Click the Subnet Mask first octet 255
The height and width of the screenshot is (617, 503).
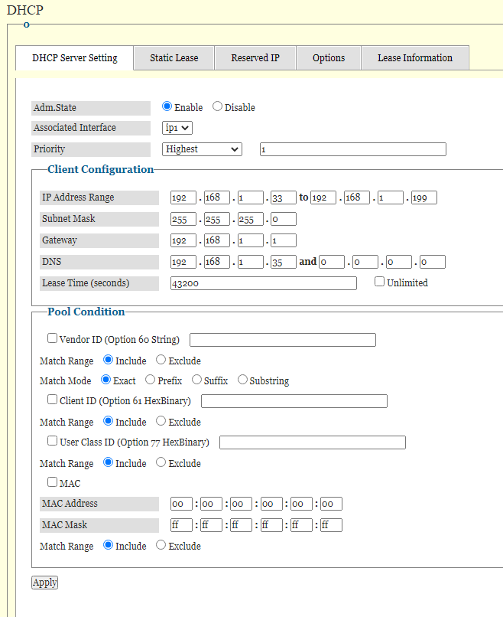tap(183, 219)
